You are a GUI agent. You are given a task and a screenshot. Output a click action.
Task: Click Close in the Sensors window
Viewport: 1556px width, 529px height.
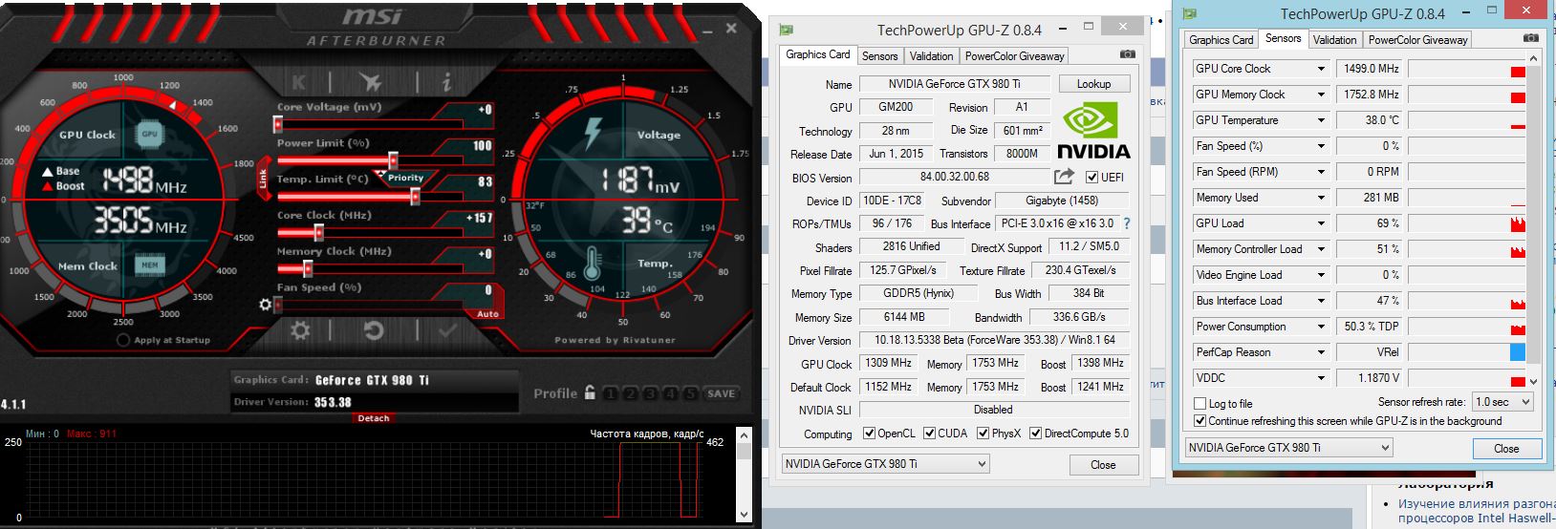coord(1506,449)
